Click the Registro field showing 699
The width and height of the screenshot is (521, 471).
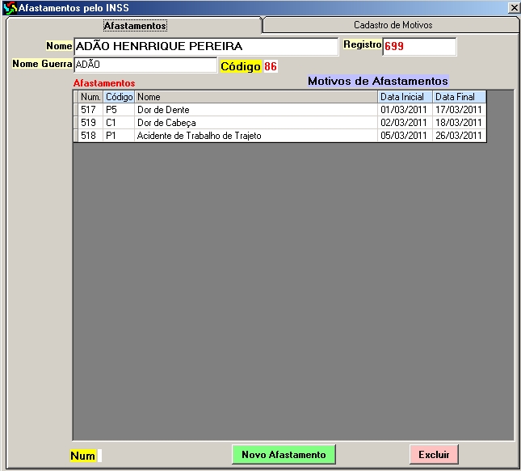420,47
